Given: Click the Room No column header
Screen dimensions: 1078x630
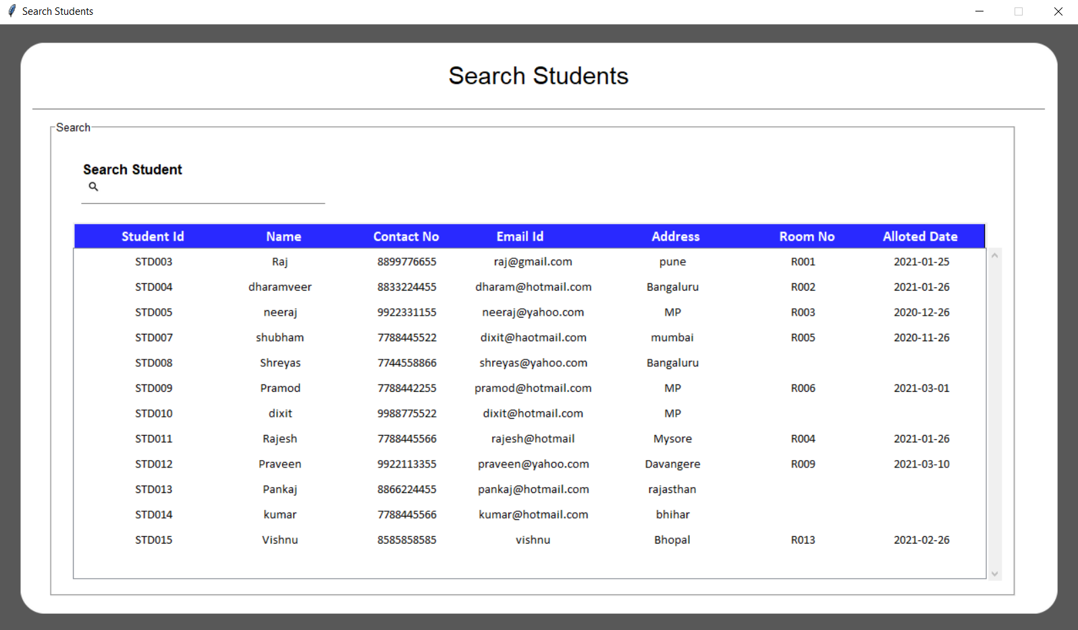Looking at the screenshot, I should click(x=807, y=237).
